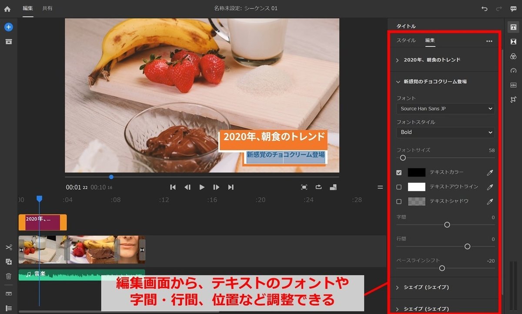Image resolution: width=522 pixels, height=314 pixels.
Task: Enable テキストシャドウ for the title
Action: pyautogui.click(x=399, y=202)
